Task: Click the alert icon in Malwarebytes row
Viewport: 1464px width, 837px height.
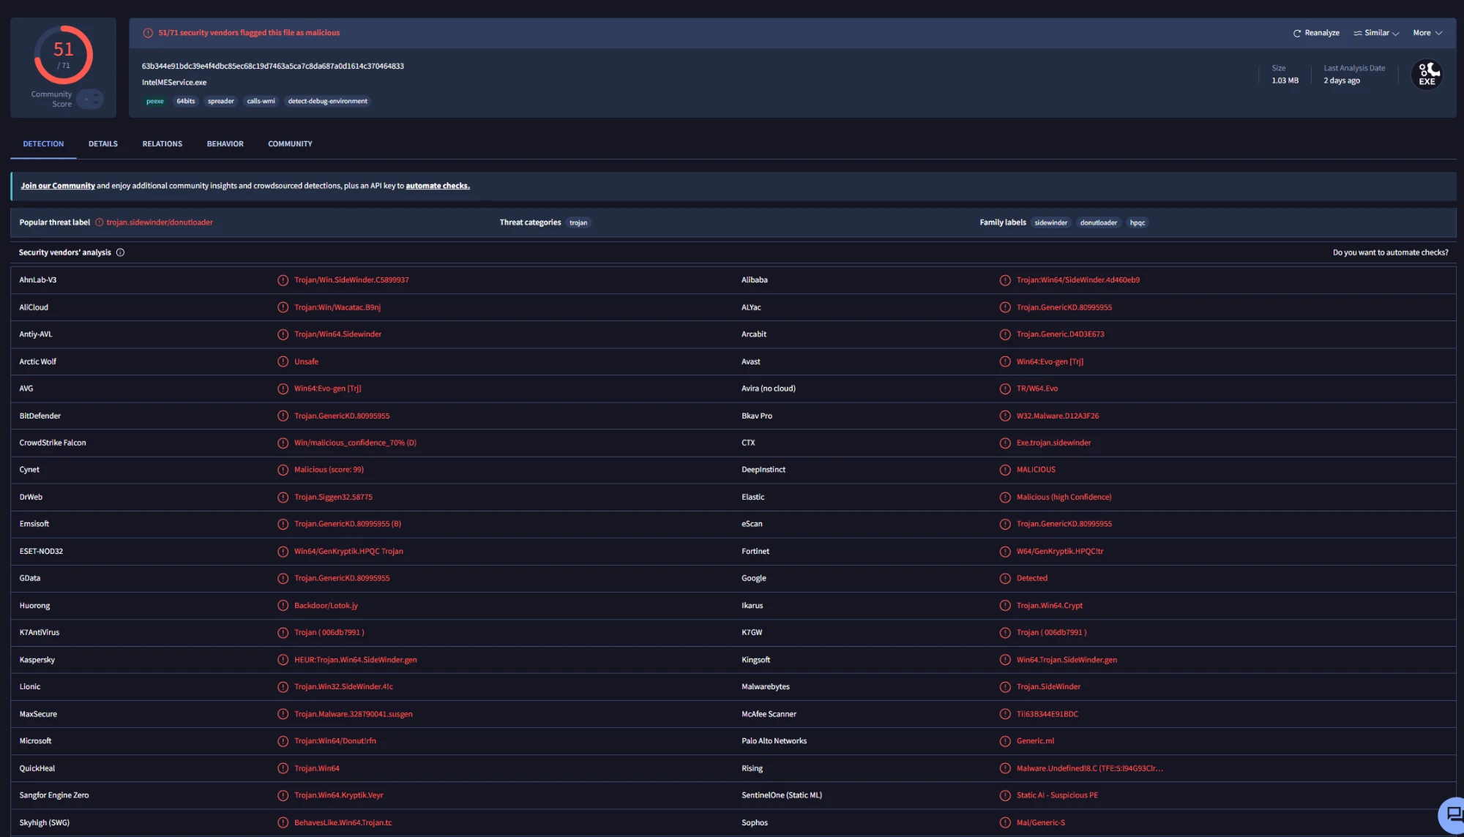Action: (x=1005, y=686)
